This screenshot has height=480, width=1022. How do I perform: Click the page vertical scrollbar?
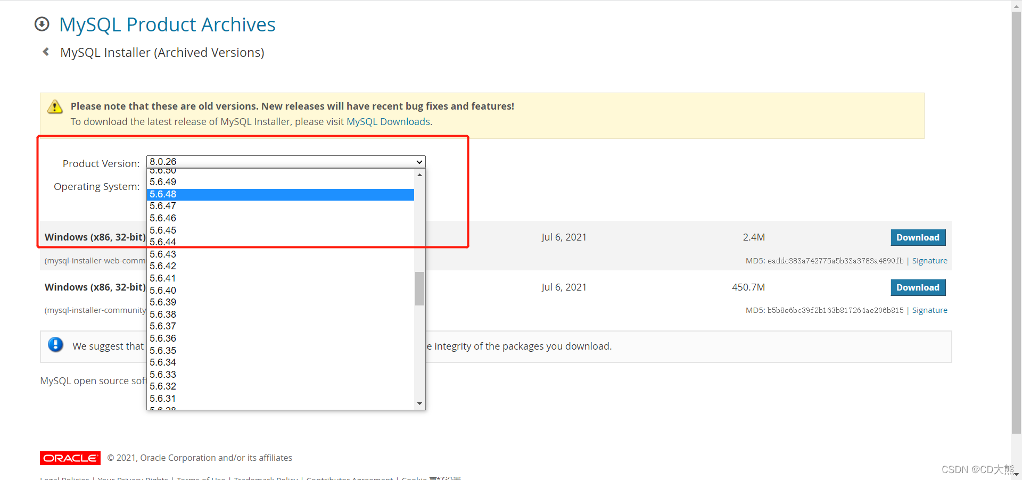point(1016,224)
